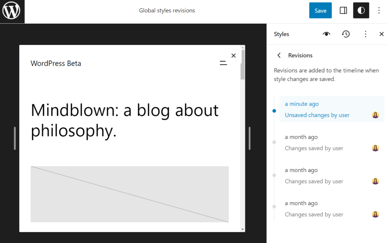Save the pending style changes
The width and height of the screenshot is (387, 243).
(x=320, y=10)
